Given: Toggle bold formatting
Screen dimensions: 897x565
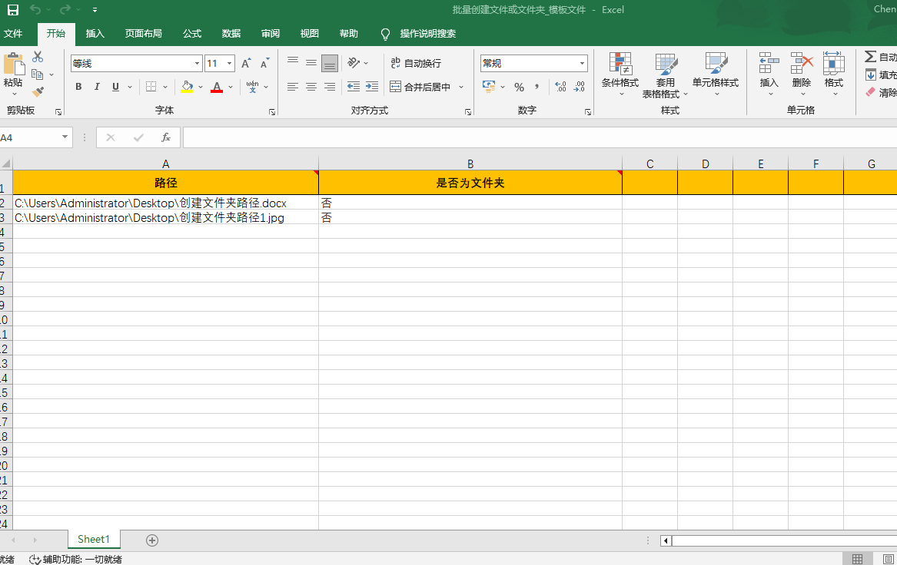Looking at the screenshot, I should (x=78, y=87).
